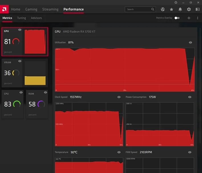Select the VRAM 36 percent card
This screenshot has width=202, height=173.
point(25,73)
